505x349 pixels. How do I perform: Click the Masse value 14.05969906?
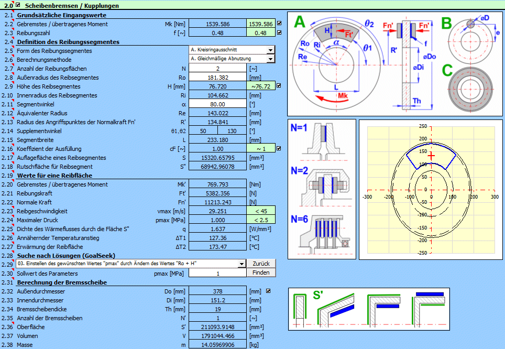(x=218, y=345)
